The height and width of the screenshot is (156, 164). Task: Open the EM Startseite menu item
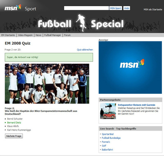(8, 35)
